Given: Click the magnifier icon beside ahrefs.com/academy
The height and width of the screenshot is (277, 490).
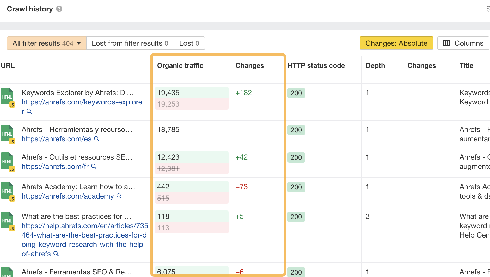Looking at the screenshot, I should (x=119, y=196).
